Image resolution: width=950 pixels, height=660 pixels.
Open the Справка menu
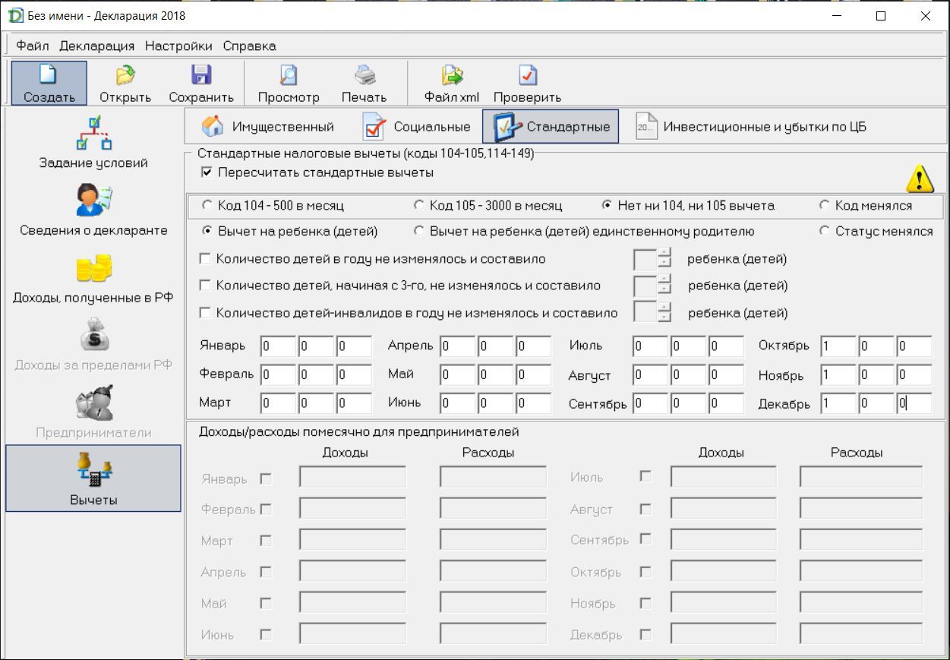pos(250,46)
